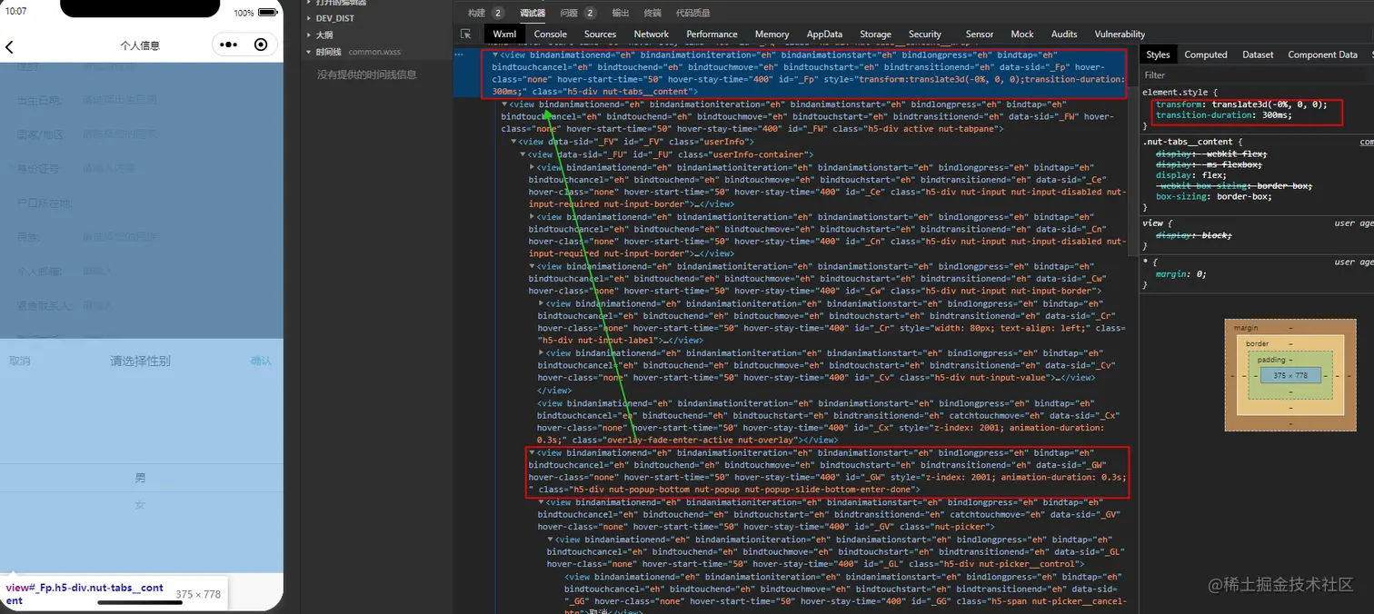Focus the Filter field in Styles
This screenshot has width=1374, height=614.
(1254, 75)
